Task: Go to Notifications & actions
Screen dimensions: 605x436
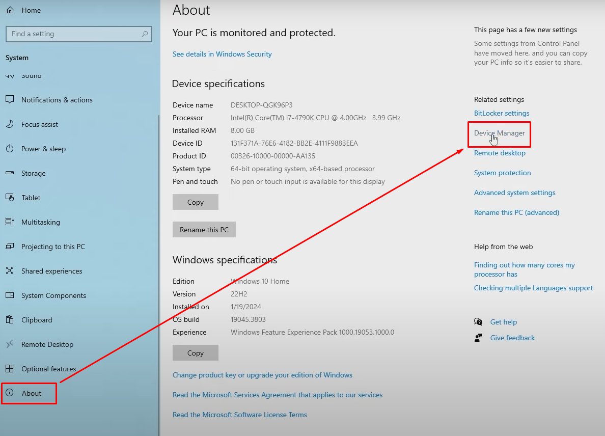Action: (57, 100)
